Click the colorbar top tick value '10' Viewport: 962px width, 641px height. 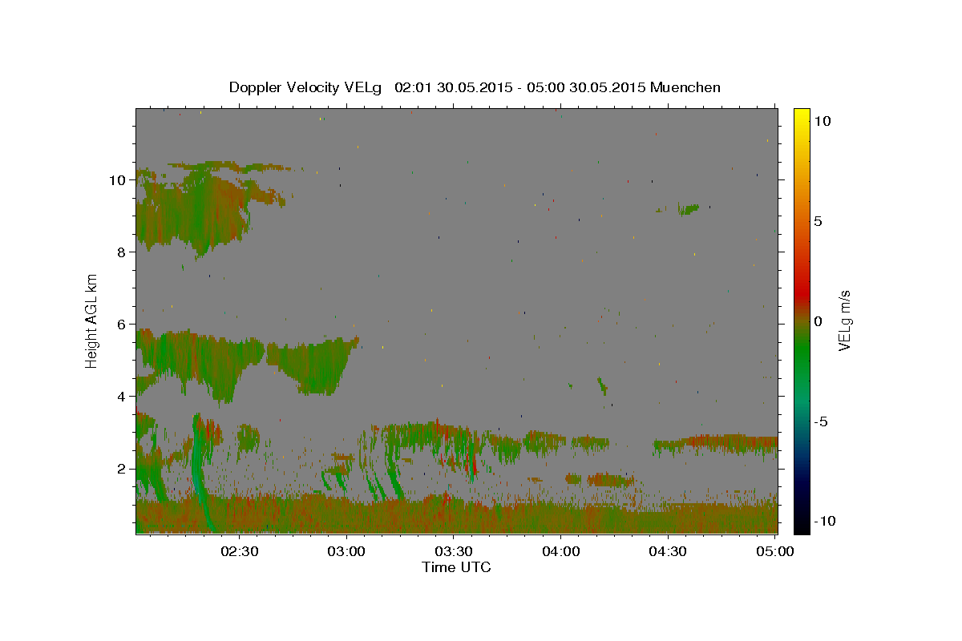click(x=822, y=121)
